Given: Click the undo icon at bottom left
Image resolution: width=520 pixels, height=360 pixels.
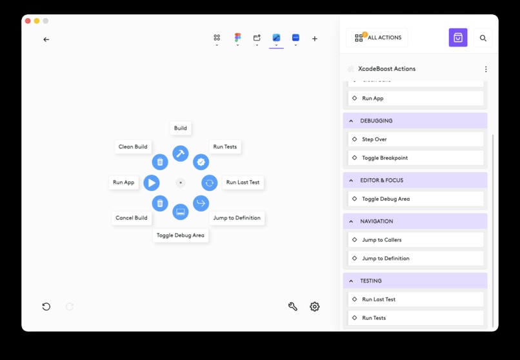Looking at the screenshot, I should click(x=46, y=306).
